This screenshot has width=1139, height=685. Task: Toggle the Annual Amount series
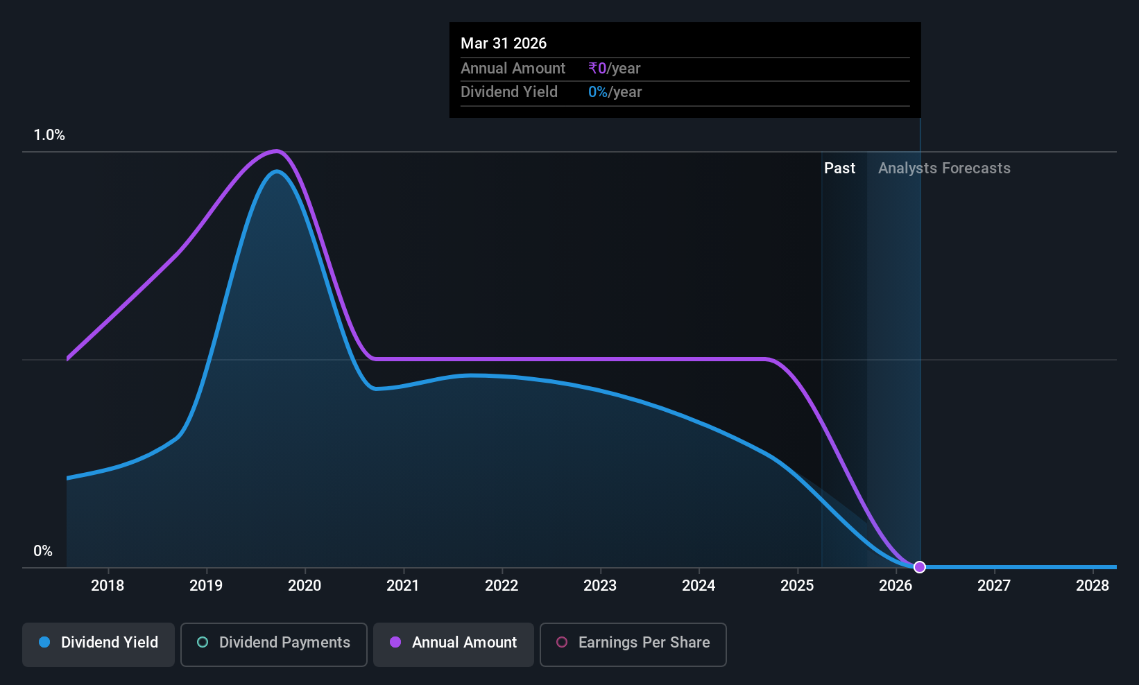point(454,644)
